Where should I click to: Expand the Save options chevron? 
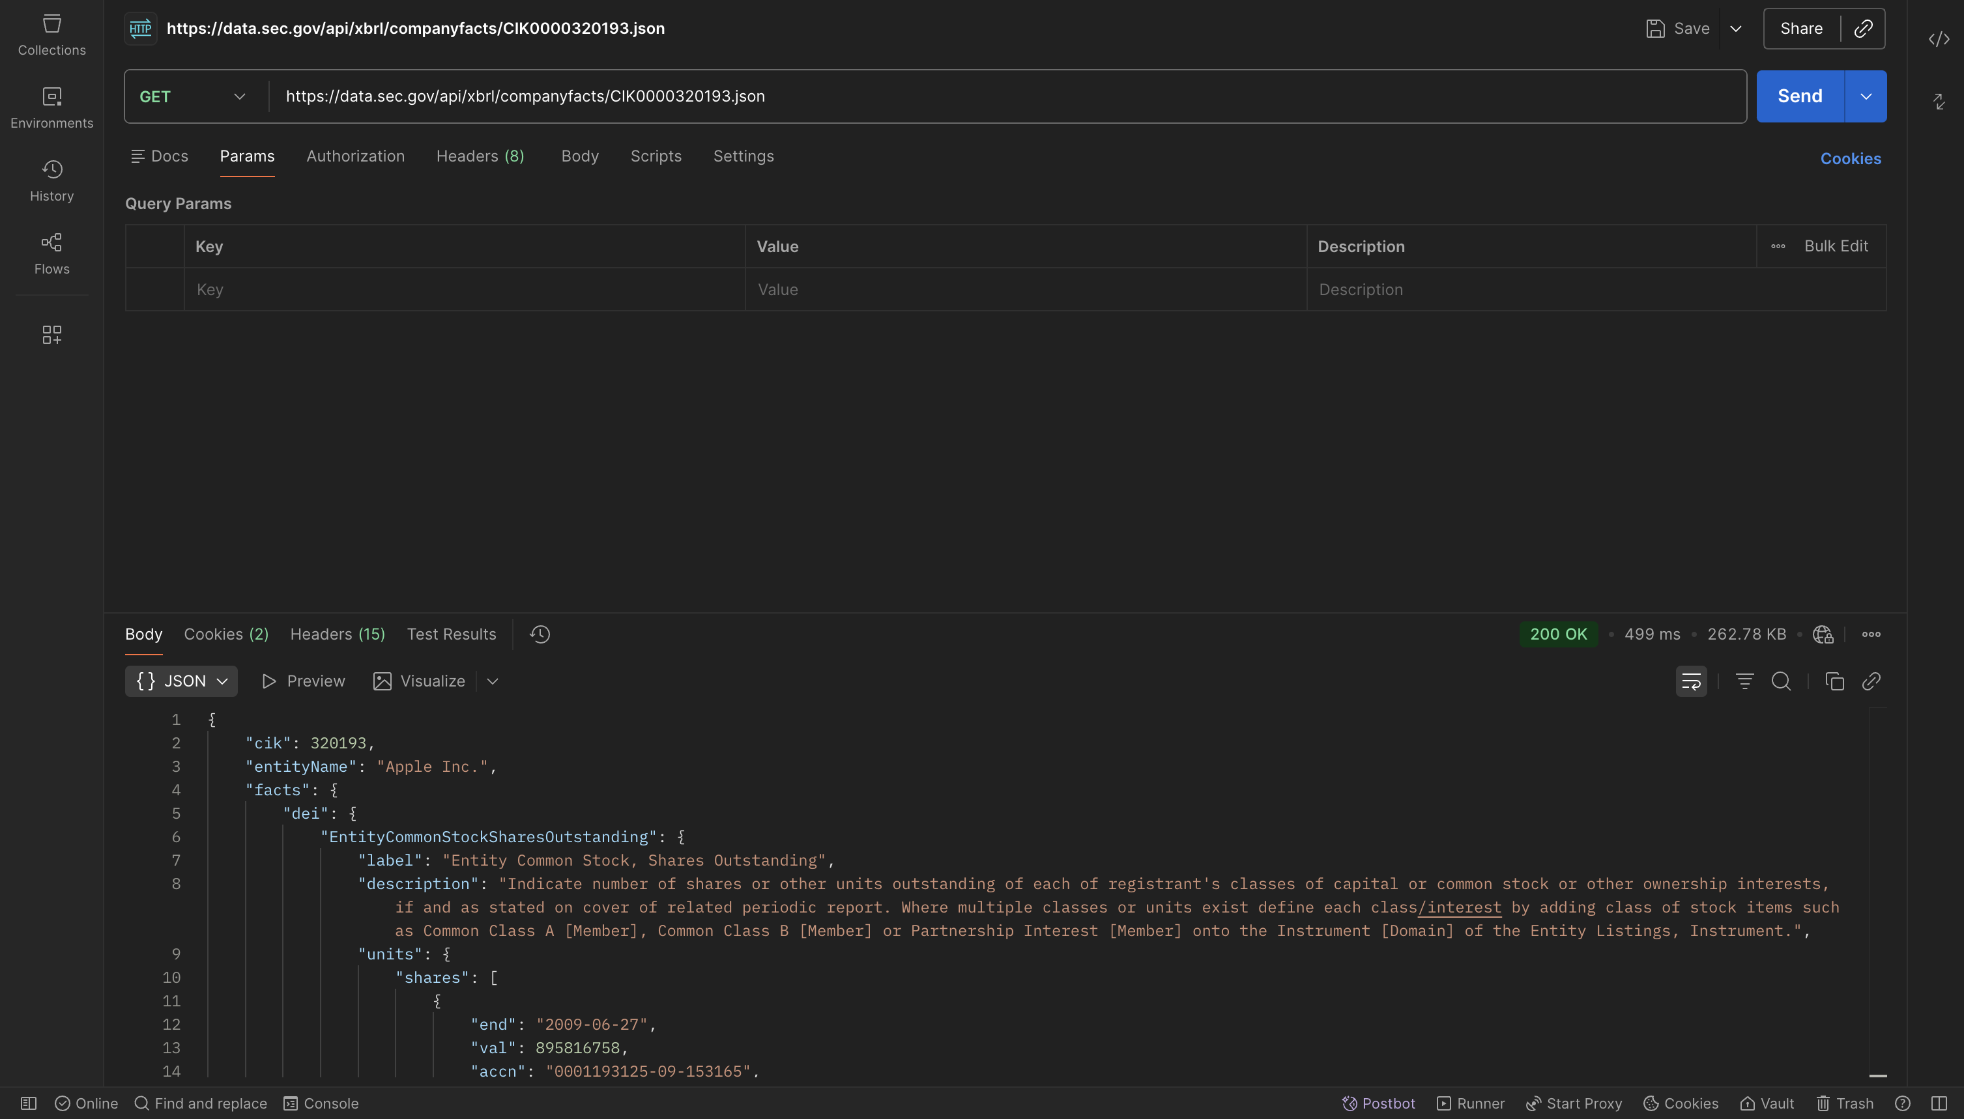(1735, 29)
